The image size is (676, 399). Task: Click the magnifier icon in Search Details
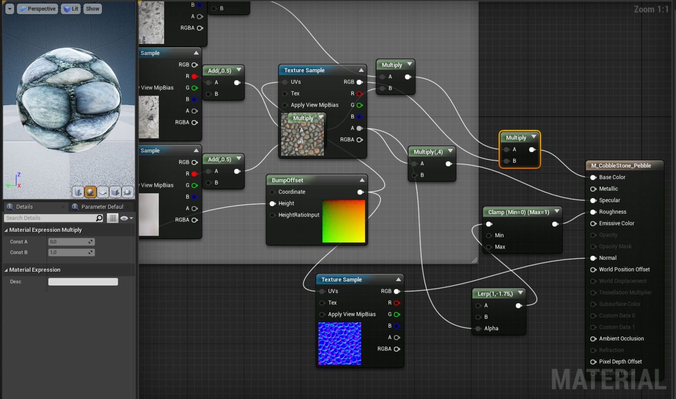(x=99, y=218)
